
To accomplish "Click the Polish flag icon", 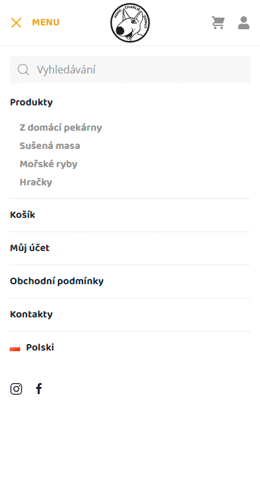I will coord(15,348).
